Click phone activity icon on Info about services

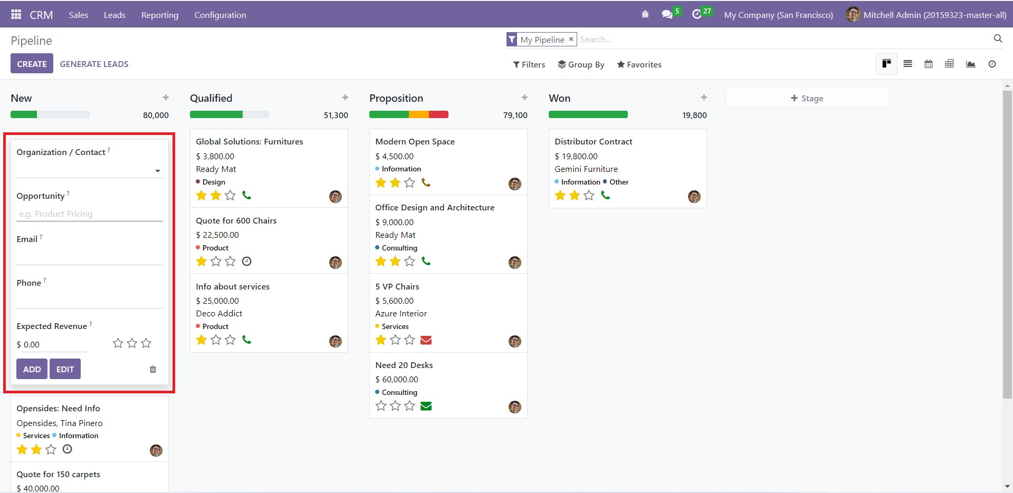click(246, 340)
